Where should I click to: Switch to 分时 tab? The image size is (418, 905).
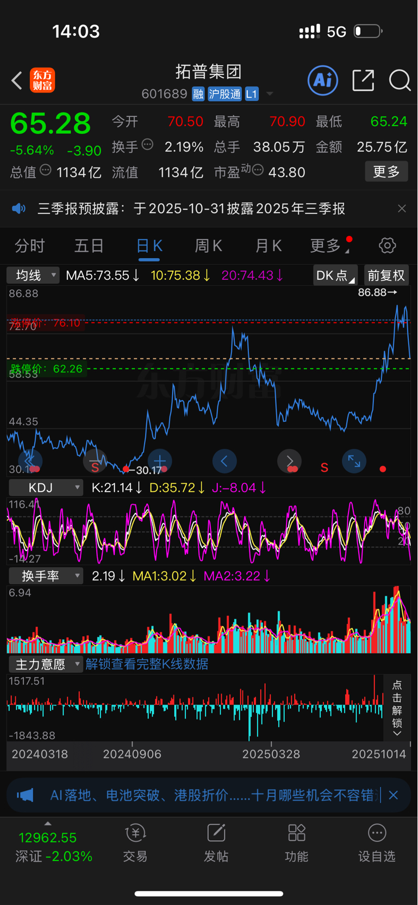click(29, 246)
